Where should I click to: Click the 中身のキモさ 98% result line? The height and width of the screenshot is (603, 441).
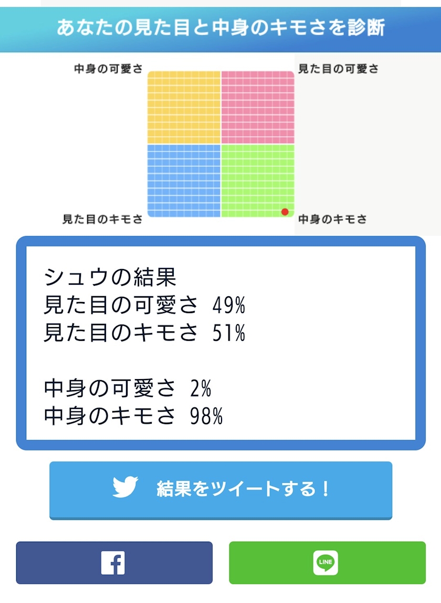click(x=133, y=416)
